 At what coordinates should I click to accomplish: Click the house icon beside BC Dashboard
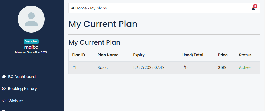(x=4, y=77)
